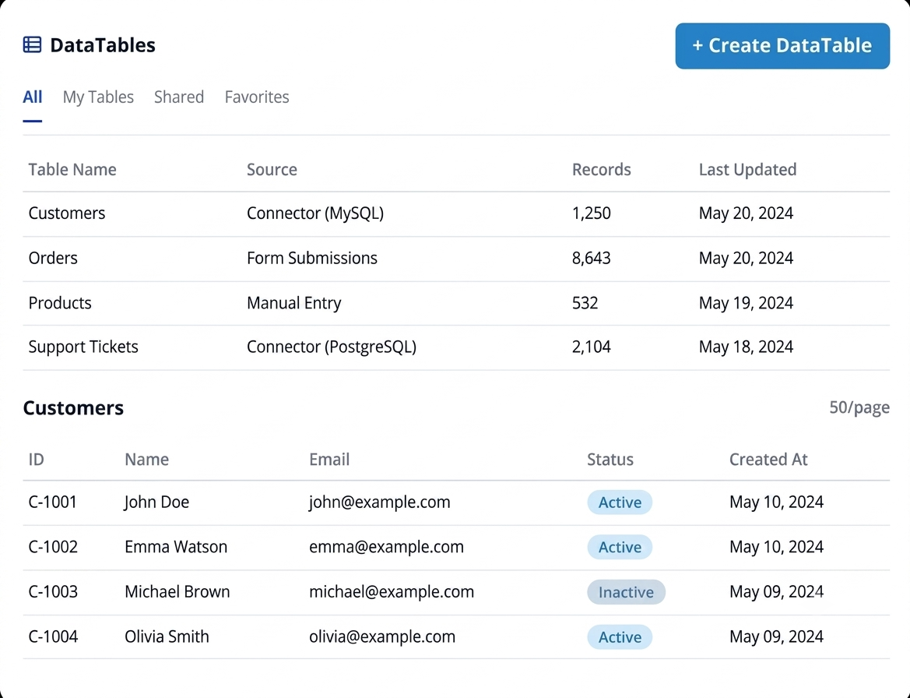Click Emma Watson's Active status badge
910x698 pixels.
click(620, 547)
